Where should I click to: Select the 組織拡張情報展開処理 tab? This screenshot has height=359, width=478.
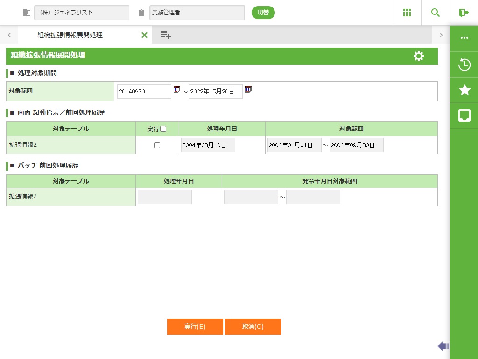coord(70,35)
